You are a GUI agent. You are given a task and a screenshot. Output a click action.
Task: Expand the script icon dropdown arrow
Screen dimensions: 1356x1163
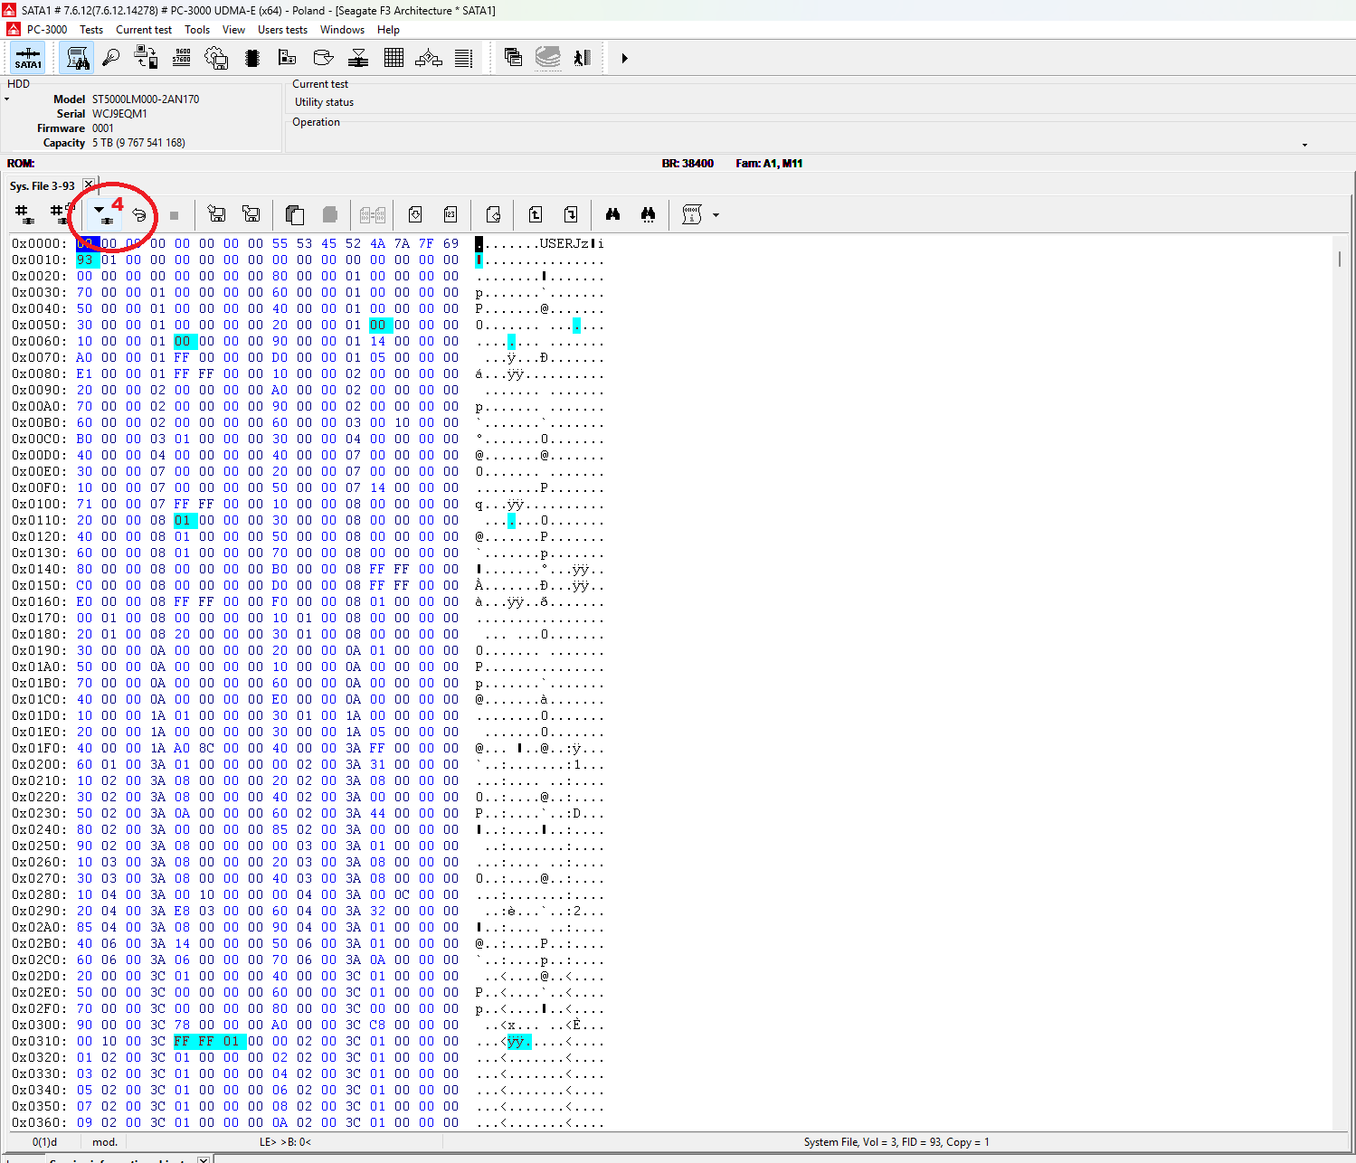tap(716, 215)
